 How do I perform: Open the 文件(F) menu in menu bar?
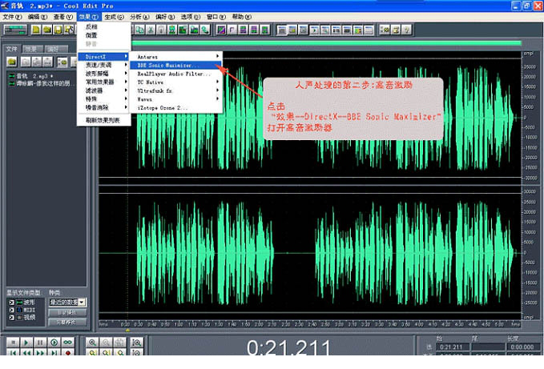[x=12, y=17]
